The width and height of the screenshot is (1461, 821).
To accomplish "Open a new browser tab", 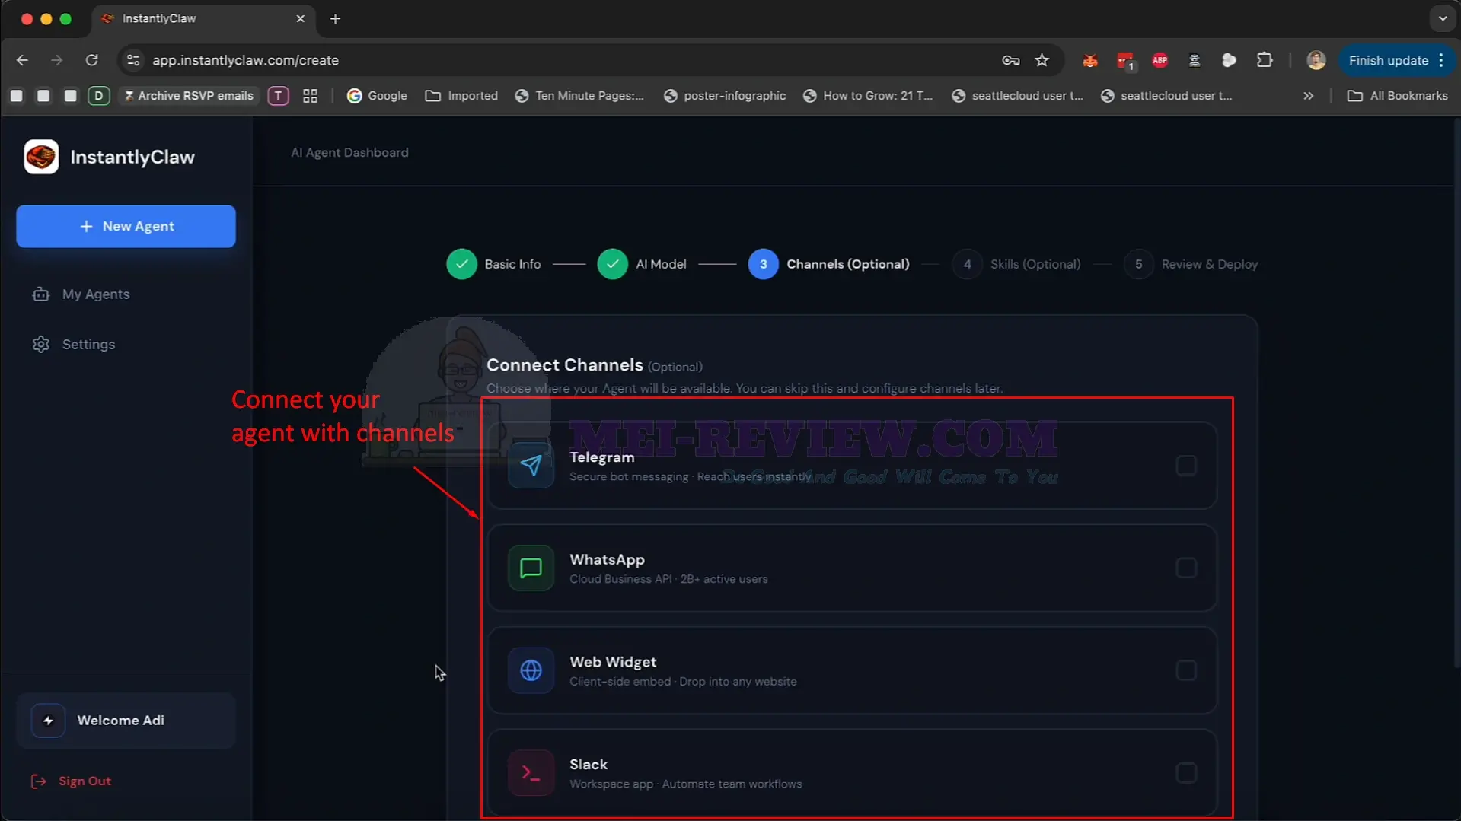I will tap(335, 18).
